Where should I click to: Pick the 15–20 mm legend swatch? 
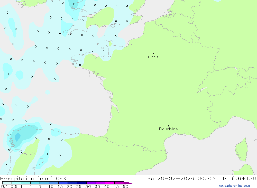pyautogui.click(x=63, y=183)
